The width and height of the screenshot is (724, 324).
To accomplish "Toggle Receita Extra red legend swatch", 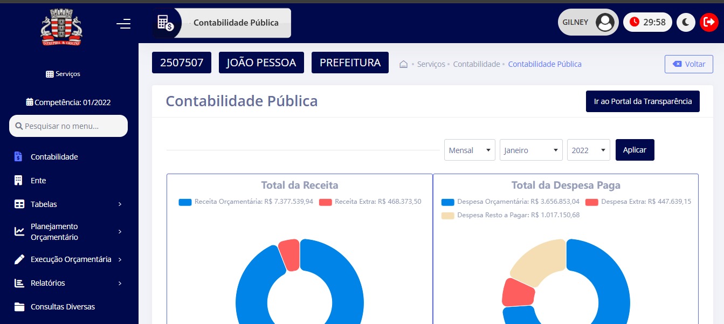I will click(326, 202).
